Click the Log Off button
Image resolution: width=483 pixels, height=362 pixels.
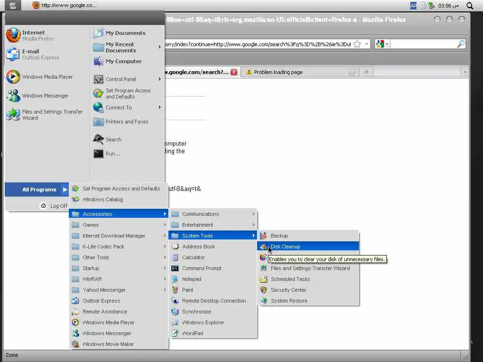tap(54, 206)
